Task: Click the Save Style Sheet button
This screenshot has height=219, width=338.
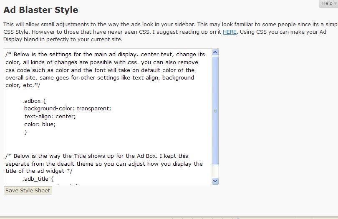Action: tap(28, 190)
